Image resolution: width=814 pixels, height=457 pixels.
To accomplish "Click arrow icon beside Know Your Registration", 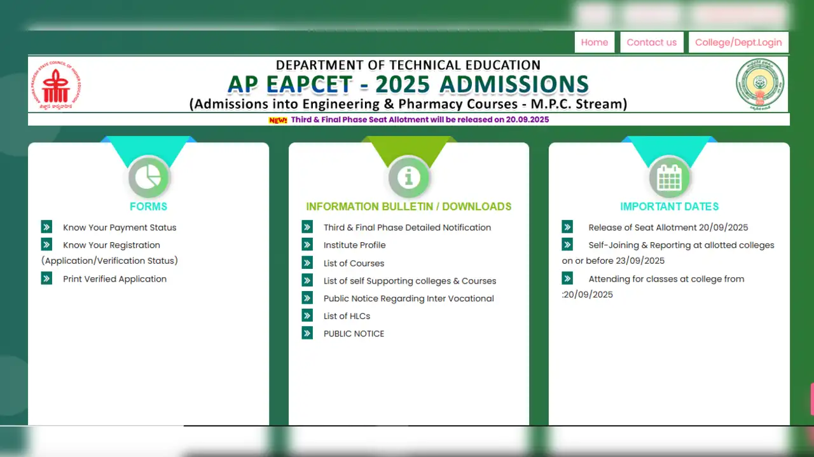I will 46,245.
